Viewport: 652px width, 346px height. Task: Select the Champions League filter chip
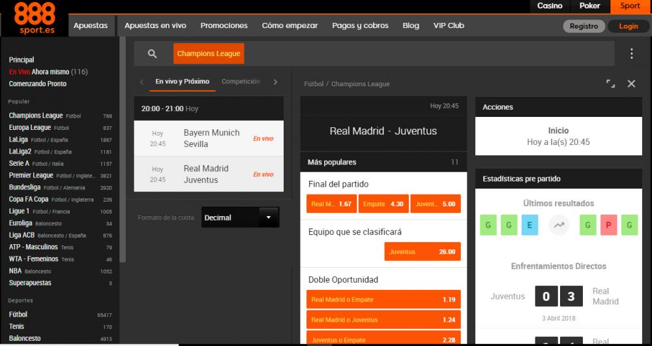coord(209,54)
